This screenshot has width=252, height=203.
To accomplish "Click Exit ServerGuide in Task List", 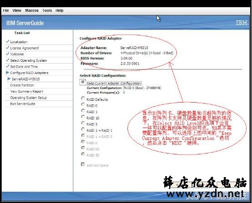I will [x=23, y=104].
